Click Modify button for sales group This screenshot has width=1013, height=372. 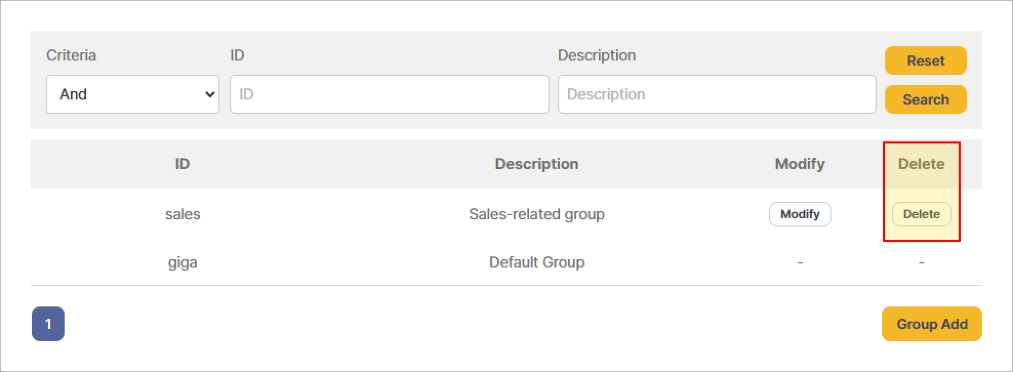click(800, 214)
